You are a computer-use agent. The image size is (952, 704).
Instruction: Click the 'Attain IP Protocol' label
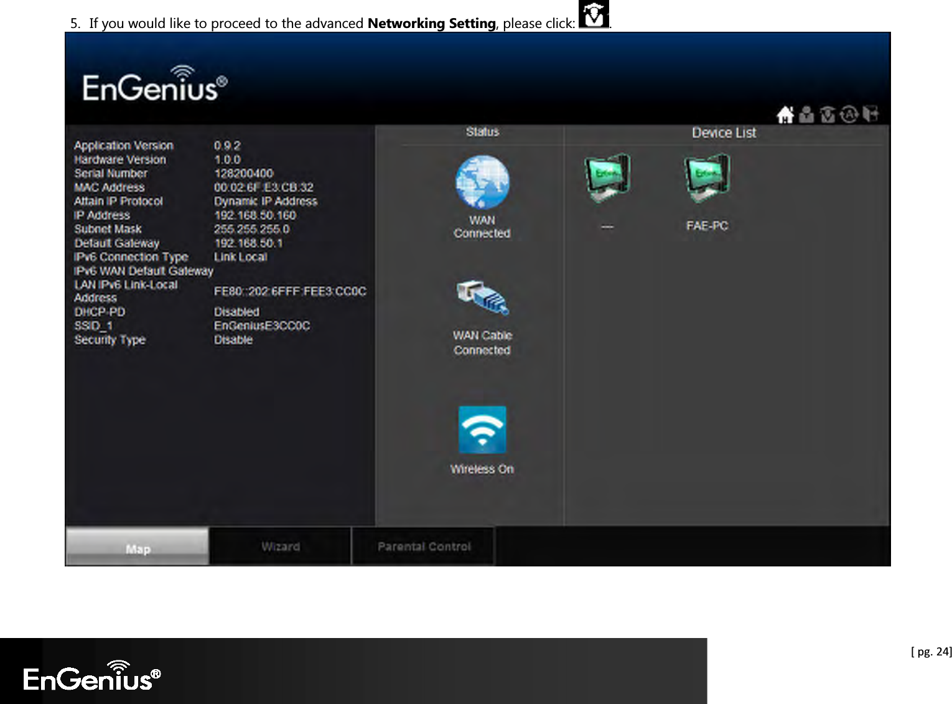coord(118,202)
